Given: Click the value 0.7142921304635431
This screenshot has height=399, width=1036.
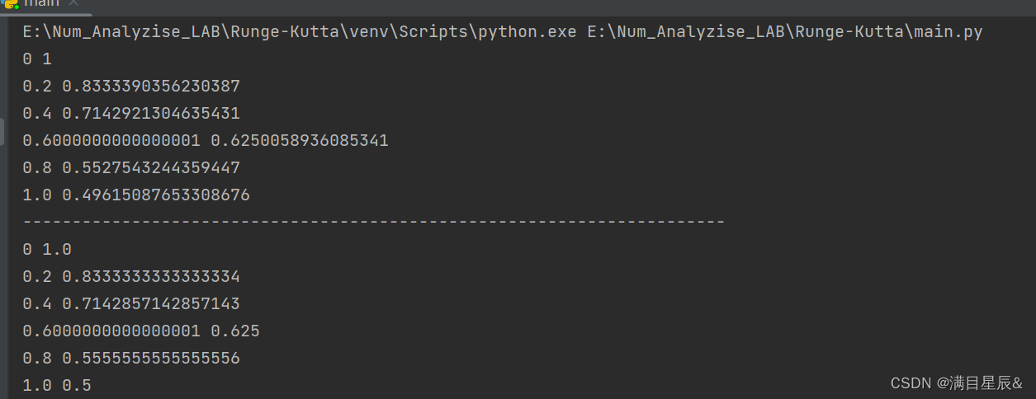Looking at the screenshot, I should [x=151, y=114].
